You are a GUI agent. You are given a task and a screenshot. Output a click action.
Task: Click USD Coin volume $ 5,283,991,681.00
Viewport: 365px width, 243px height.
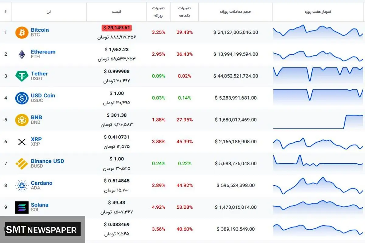pyautogui.click(x=235, y=98)
